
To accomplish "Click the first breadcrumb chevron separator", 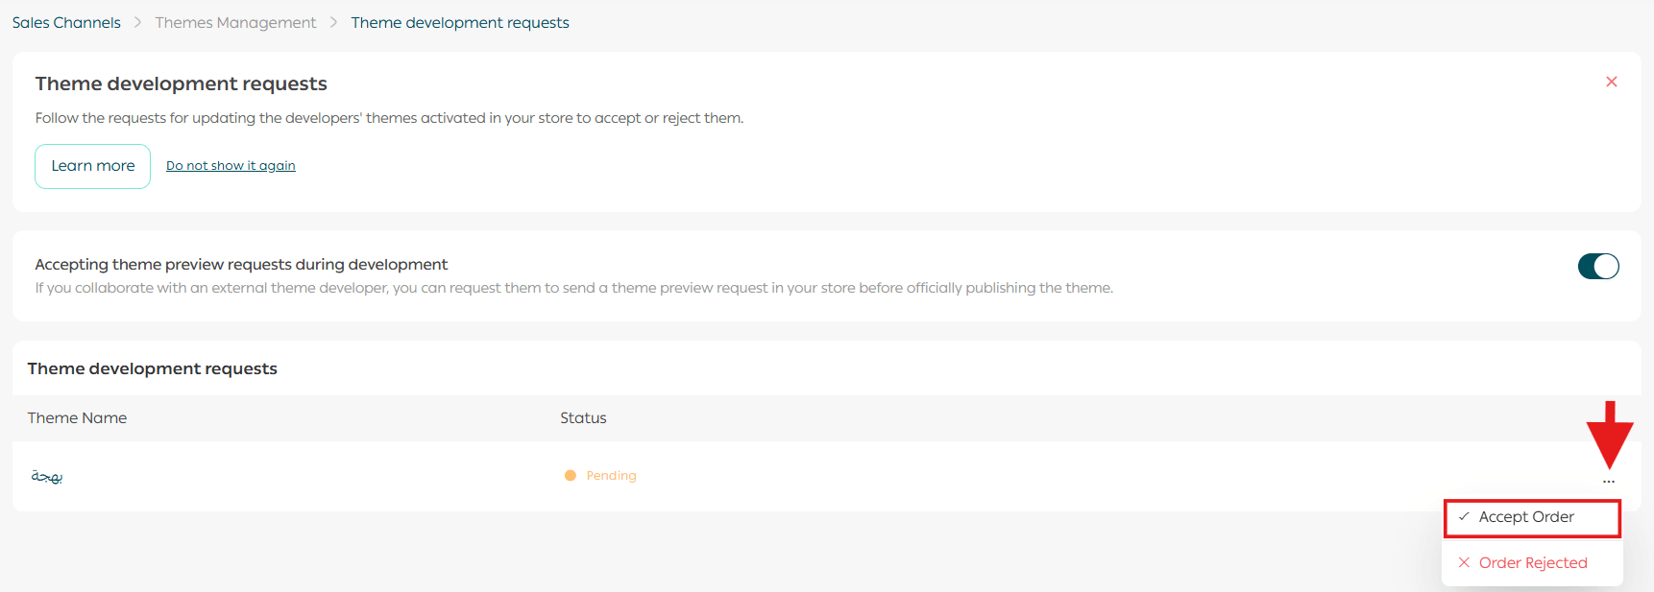I will coord(137,22).
